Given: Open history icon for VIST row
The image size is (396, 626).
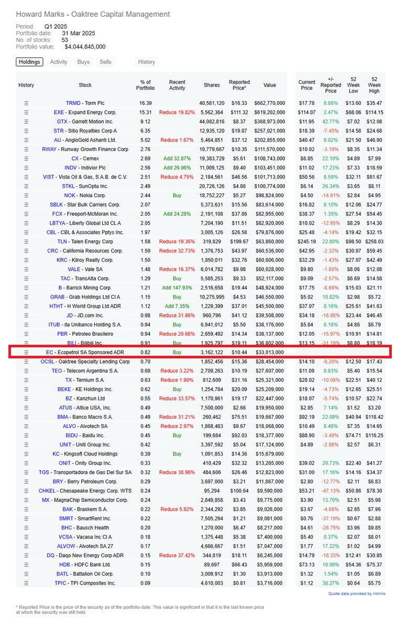Looking at the screenshot, I should click(x=26, y=177).
